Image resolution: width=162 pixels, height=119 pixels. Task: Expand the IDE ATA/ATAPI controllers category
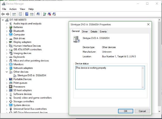[7, 50]
